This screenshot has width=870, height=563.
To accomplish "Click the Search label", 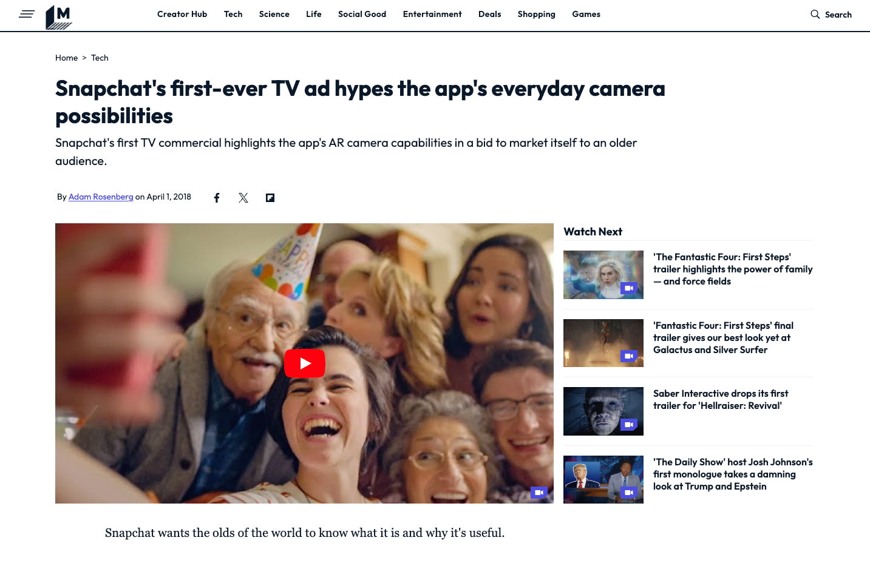I will coord(838,15).
